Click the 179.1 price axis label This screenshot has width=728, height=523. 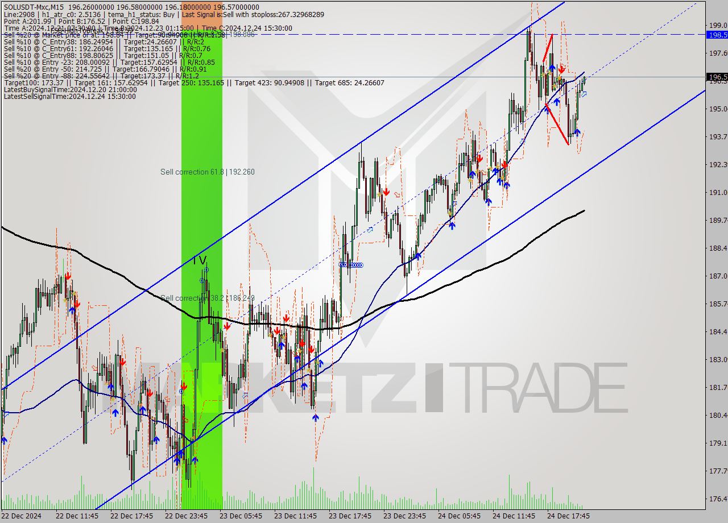click(x=718, y=443)
